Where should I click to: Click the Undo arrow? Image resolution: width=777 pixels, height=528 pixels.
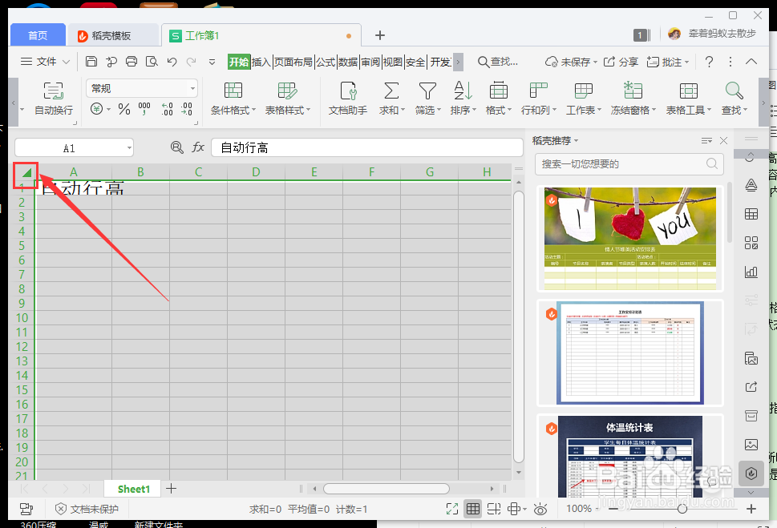pos(172,62)
